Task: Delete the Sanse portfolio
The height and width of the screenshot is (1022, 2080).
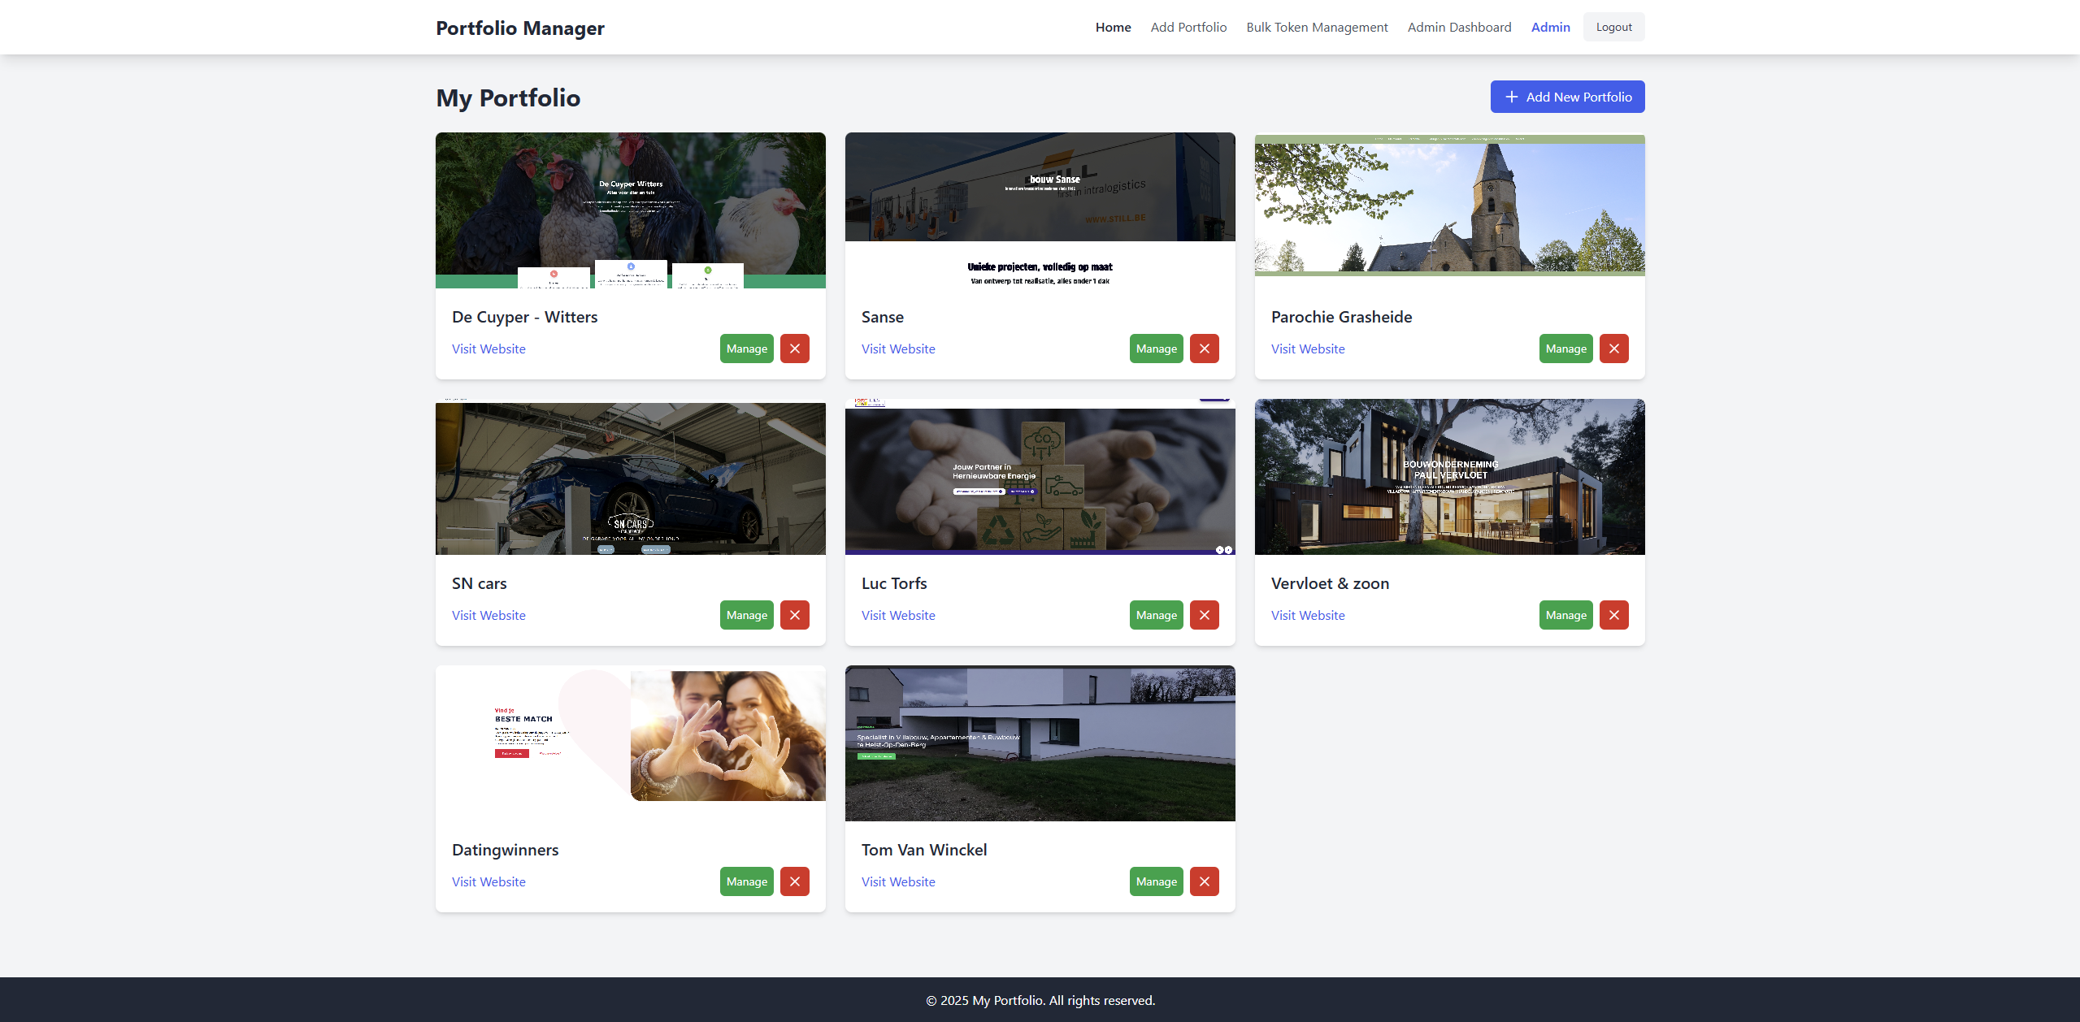Action: click(x=1204, y=349)
